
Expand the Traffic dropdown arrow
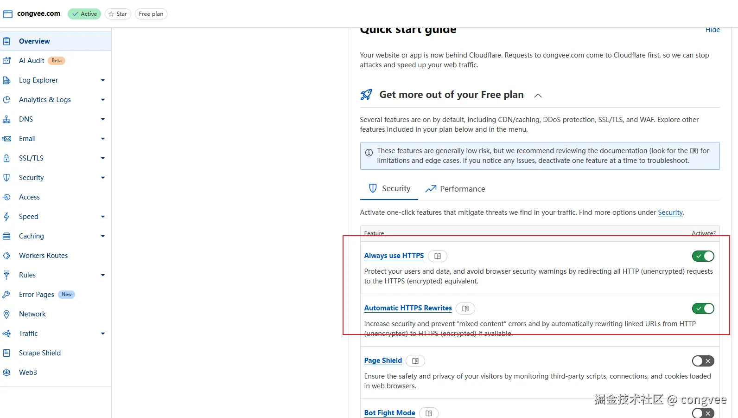(103, 334)
